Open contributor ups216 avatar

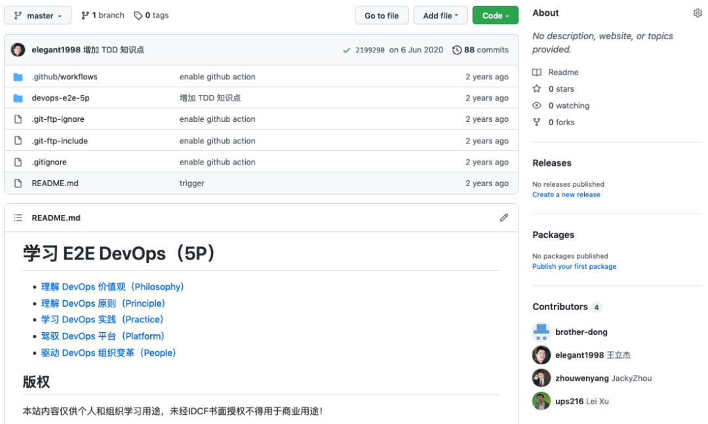541,401
